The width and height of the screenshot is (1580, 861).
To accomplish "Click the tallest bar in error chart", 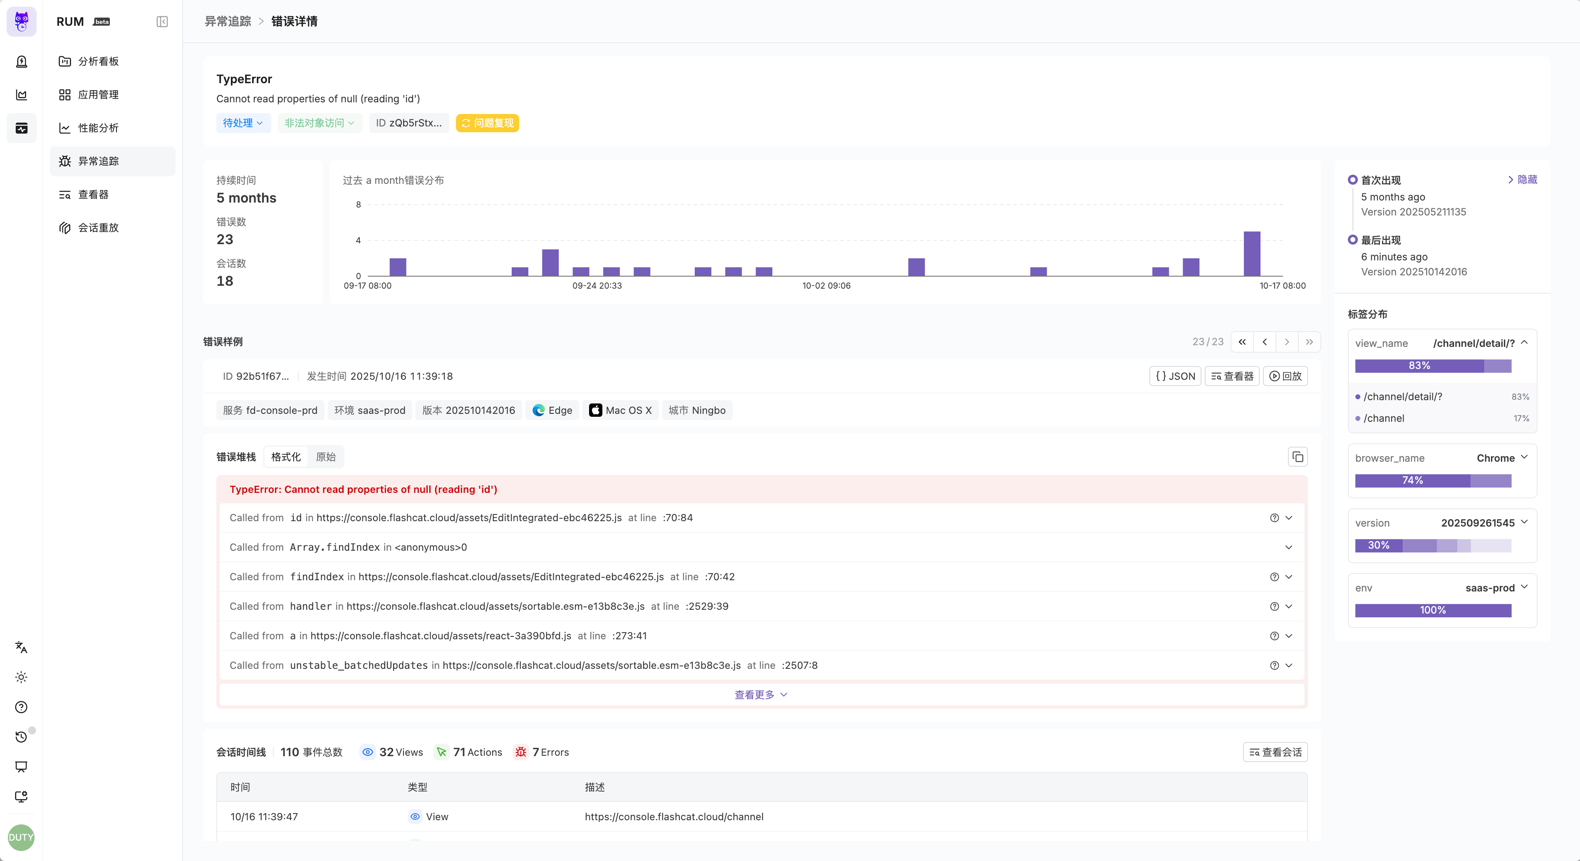I will (1252, 254).
